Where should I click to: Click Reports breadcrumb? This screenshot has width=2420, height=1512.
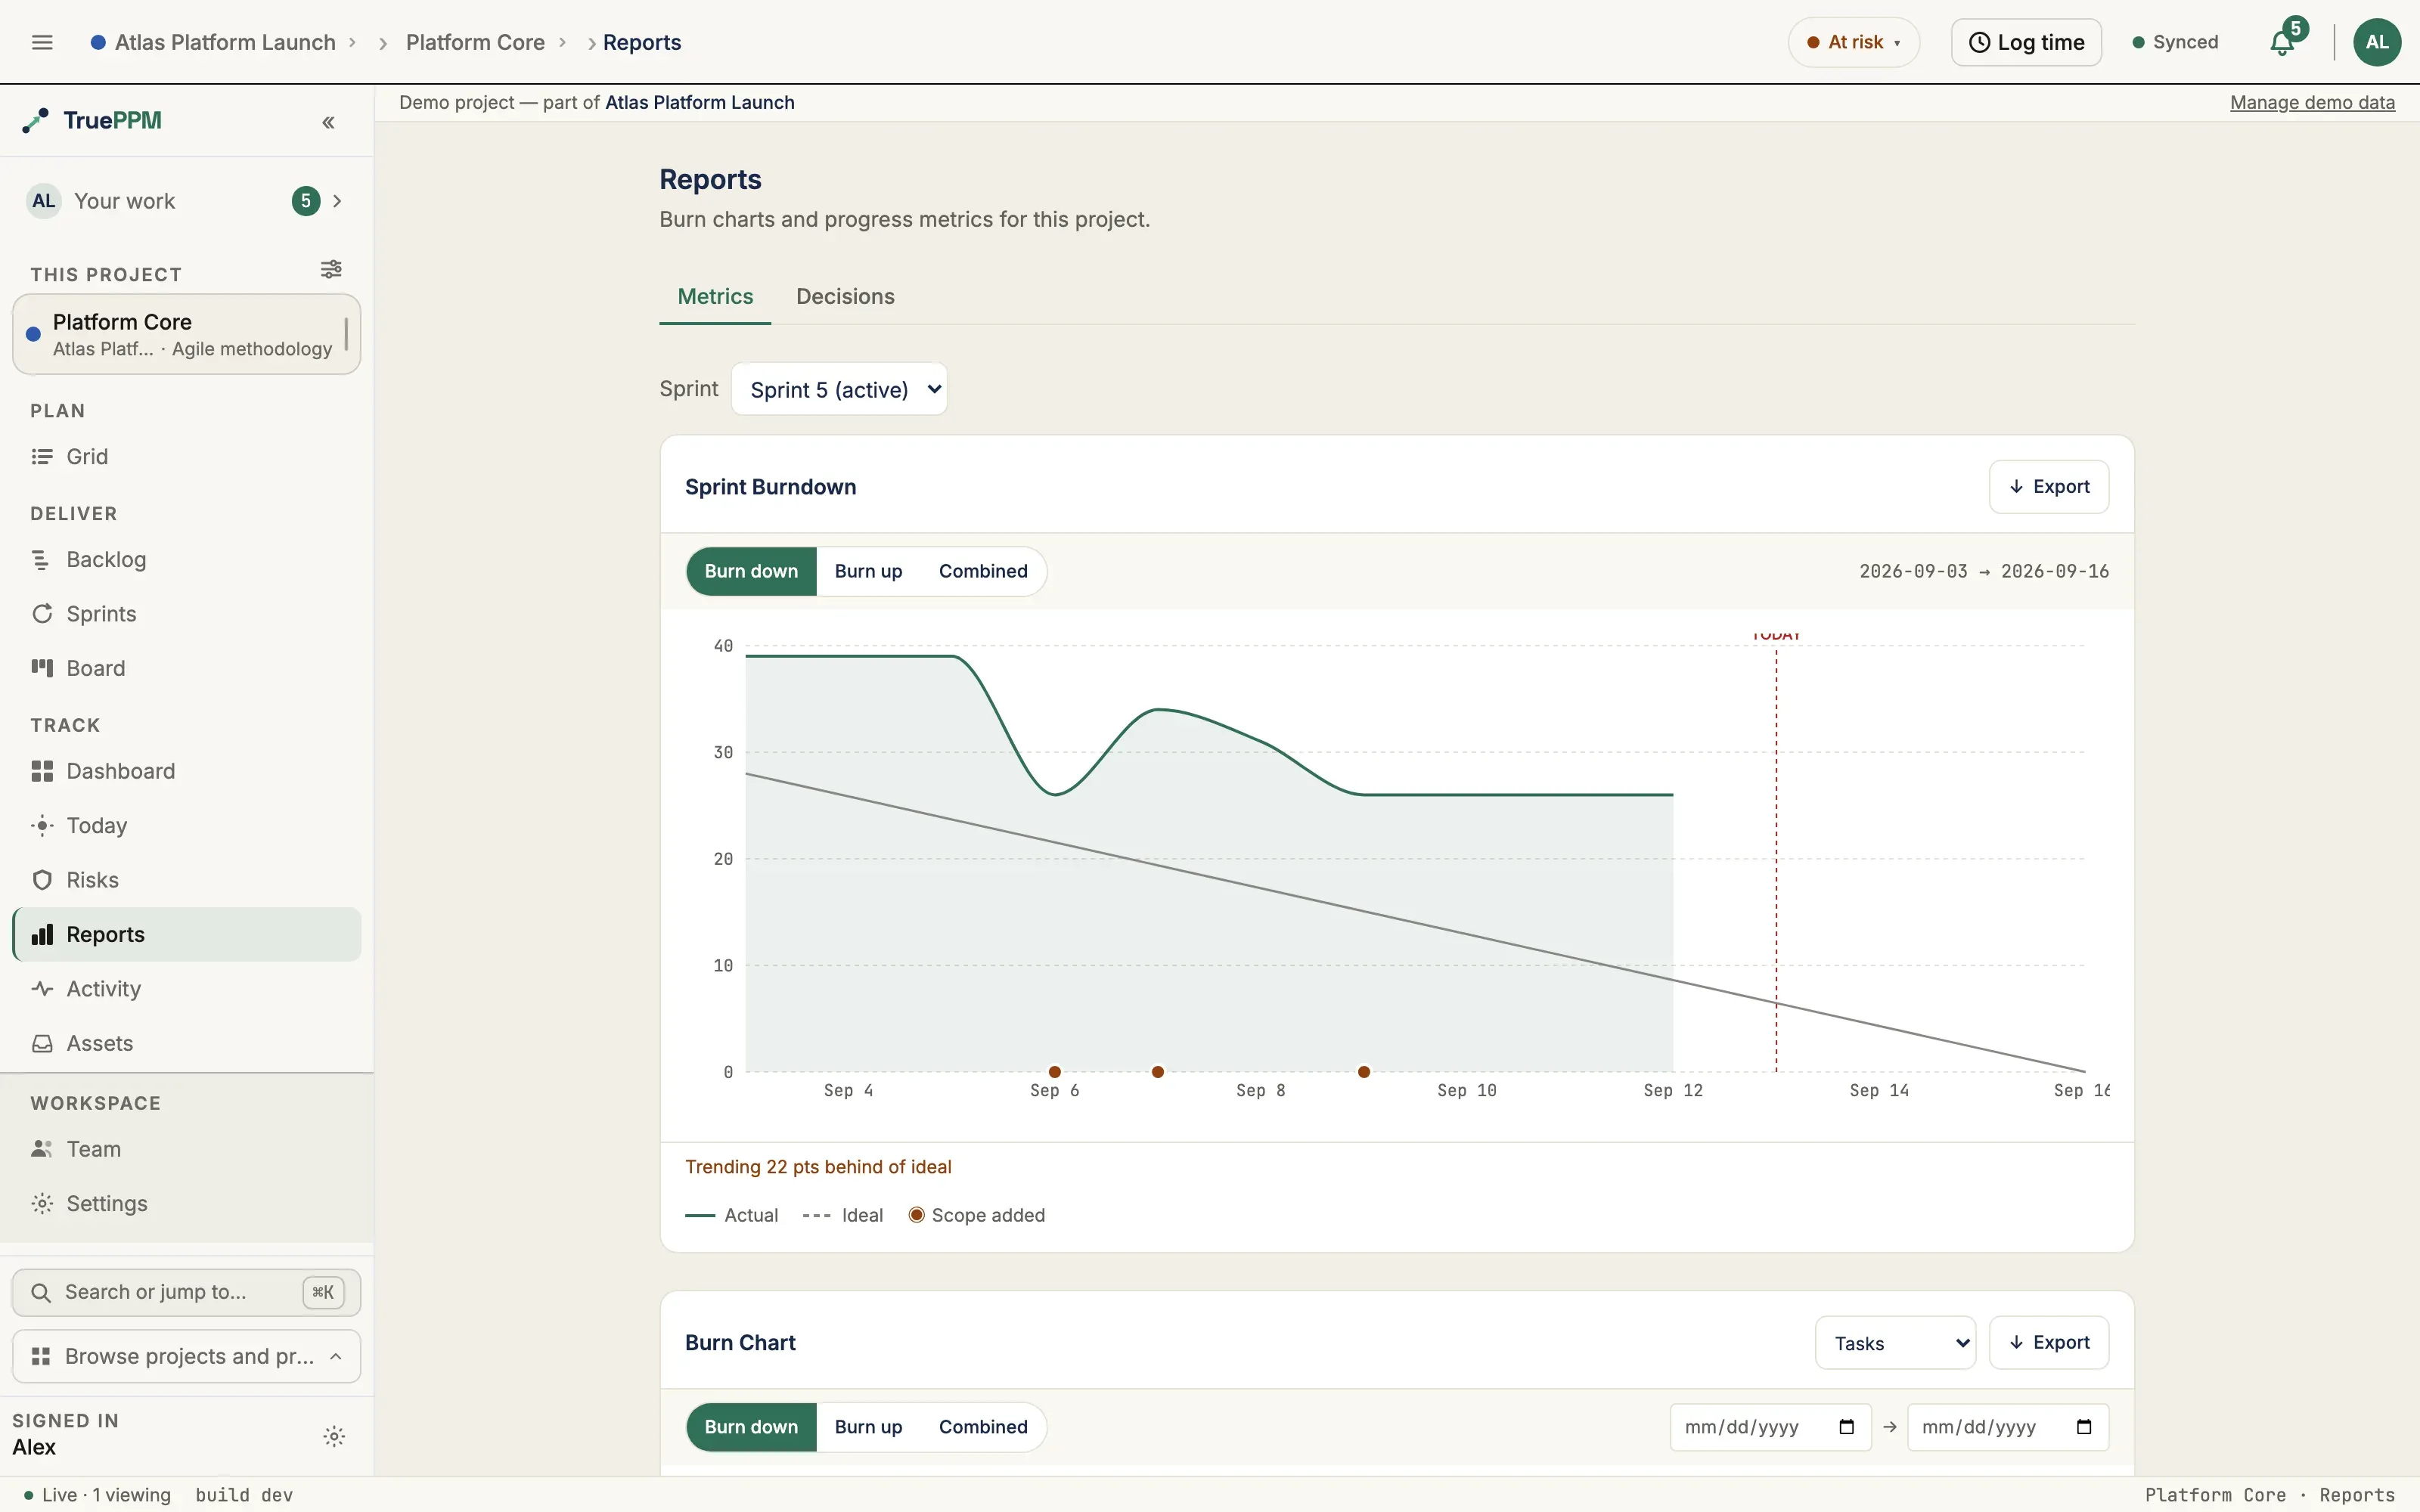pos(642,42)
